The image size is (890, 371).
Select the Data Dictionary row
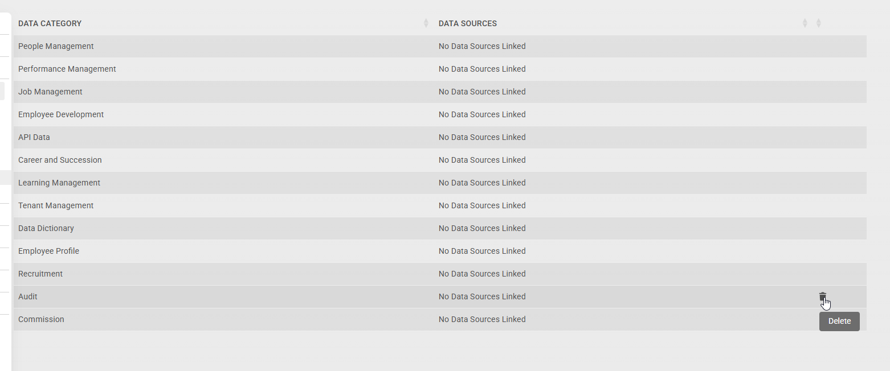click(x=46, y=228)
